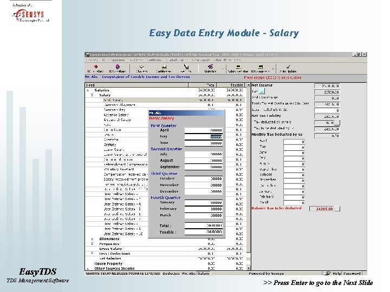Image resolution: width=390 pixels, height=292 pixels.
Task: Open the Salary Register toolbar icon
Action: click(238, 69)
